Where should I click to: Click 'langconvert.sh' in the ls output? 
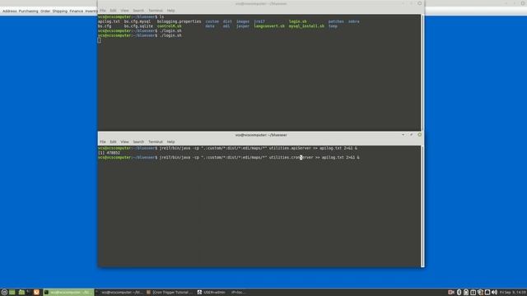[x=269, y=26]
